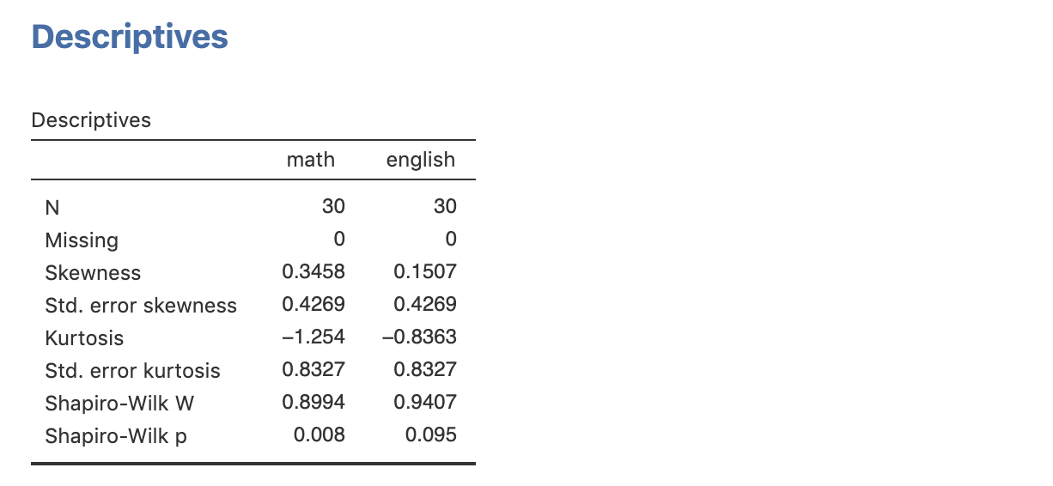This screenshot has height=486, width=1053.
Task: Click the blue Descriptives heading
Action: coord(130,37)
